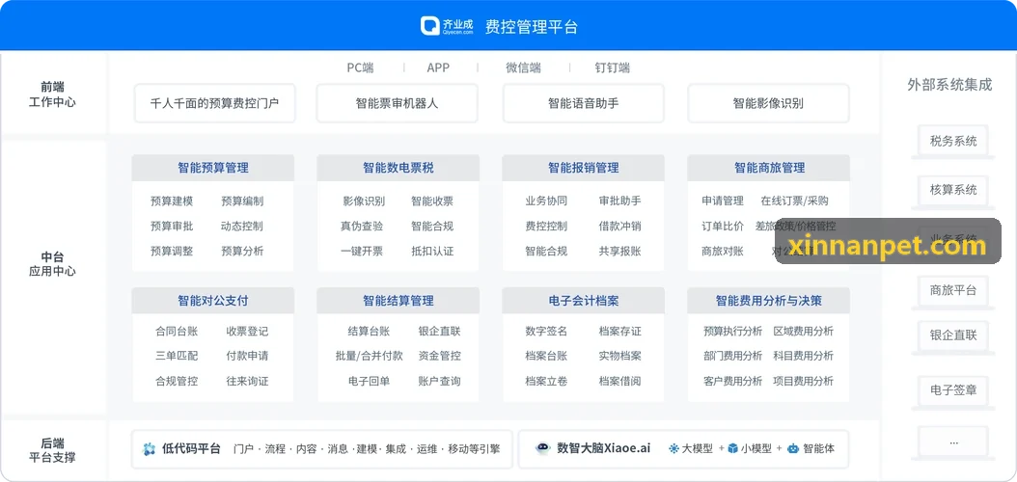Click the 共享报账 item
1017x482 pixels.
620,252
